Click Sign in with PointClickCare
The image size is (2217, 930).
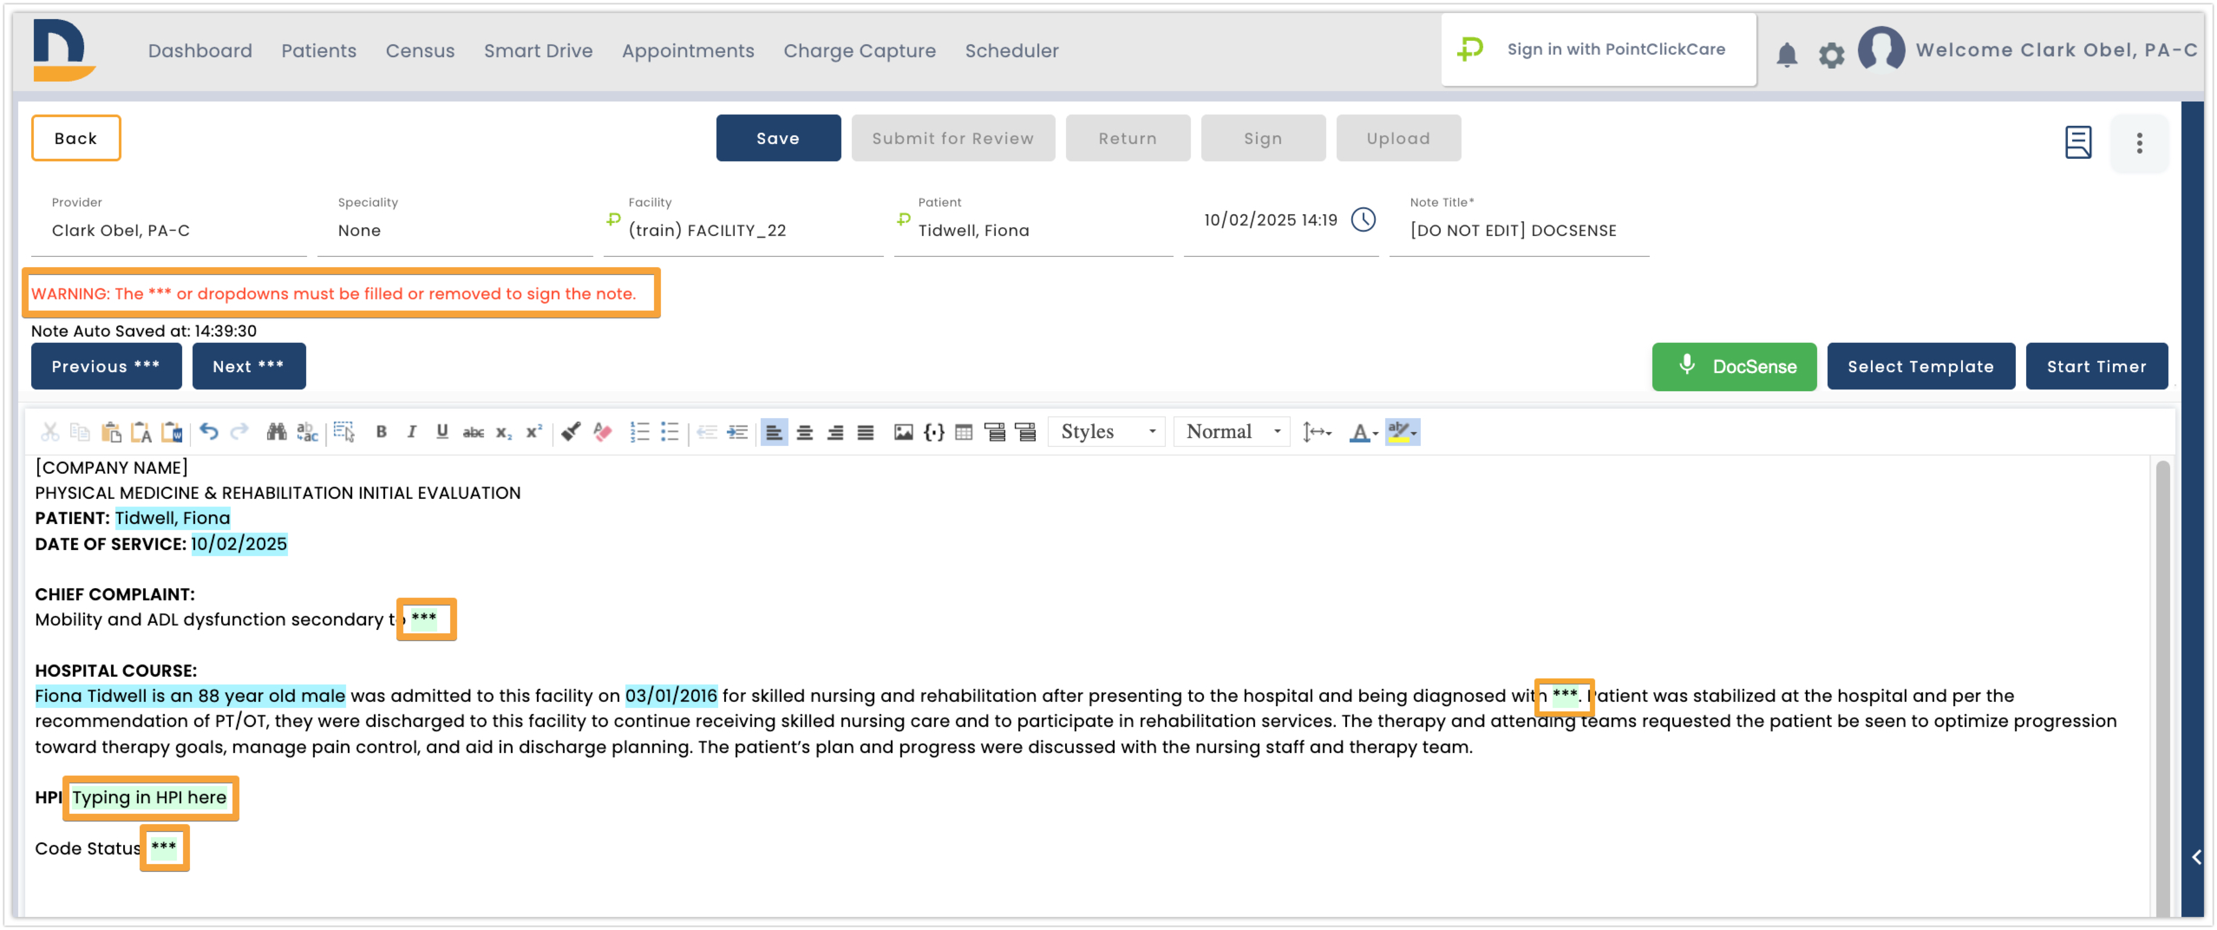tap(1599, 50)
